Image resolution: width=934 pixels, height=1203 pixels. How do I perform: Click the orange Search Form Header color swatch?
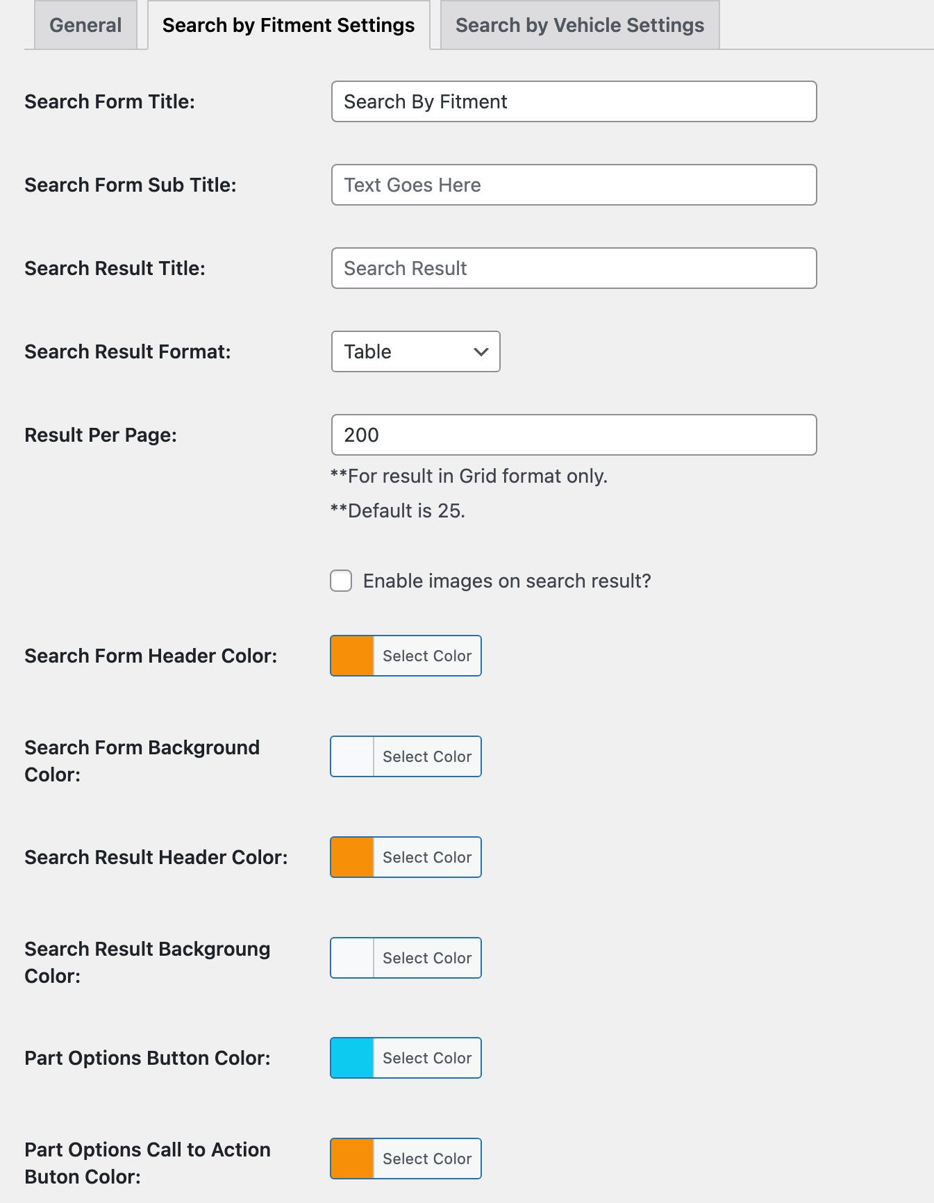point(352,656)
